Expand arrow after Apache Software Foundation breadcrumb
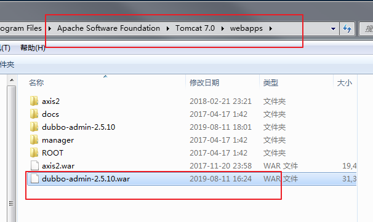 point(168,28)
